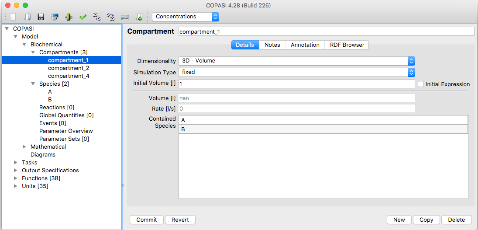Switch to the RDF Browser tab
This screenshot has width=478, height=230.
(x=347, y=45)
